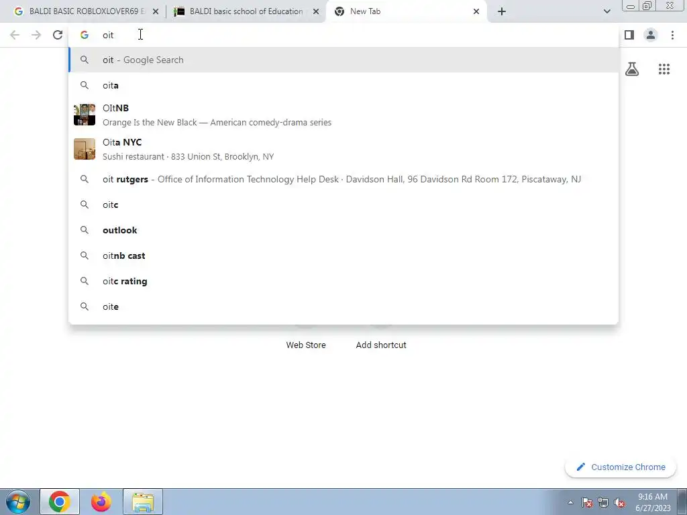Click the search icon beside 'outlook'
The width and height of the screenshot is (687, 515).
[x=85, y=230]
